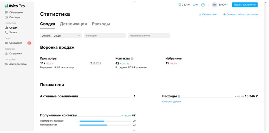Open Операции in the sidebar
This screenshot has height=133, width=269.
[15, 17]
